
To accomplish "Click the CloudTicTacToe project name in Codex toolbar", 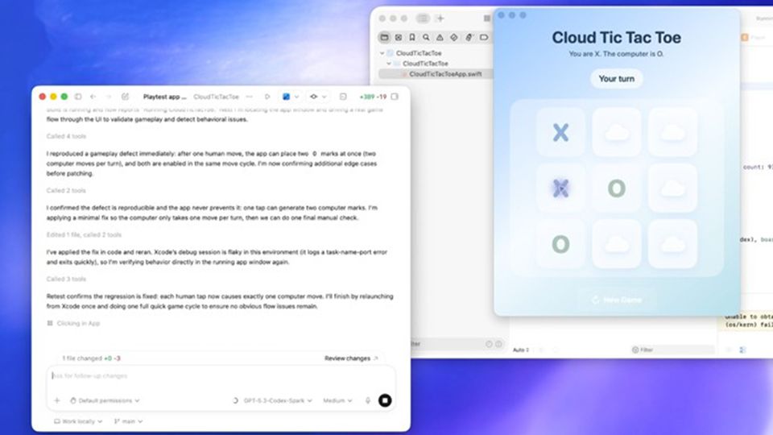I will click(x=216, y=97).
